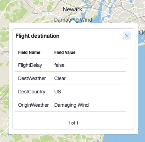
Task: Click the Damaging Wind map label
Action: pyautogui.click(x=73, y=20)
